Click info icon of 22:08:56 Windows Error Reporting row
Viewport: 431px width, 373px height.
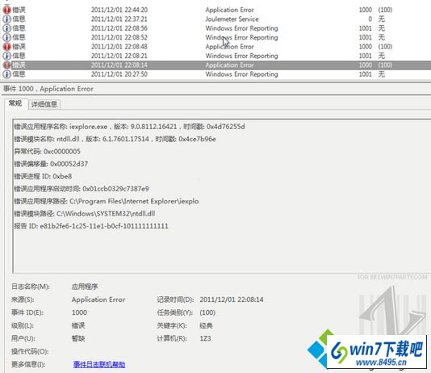click(6, 28)
